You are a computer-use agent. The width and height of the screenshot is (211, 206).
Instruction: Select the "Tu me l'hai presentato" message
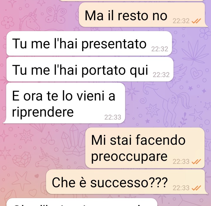[89, 43]
